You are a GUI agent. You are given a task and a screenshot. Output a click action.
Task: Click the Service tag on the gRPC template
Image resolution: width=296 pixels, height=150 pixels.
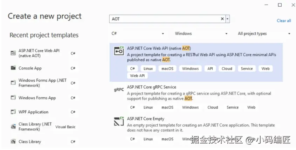click(x=233, y=107)
